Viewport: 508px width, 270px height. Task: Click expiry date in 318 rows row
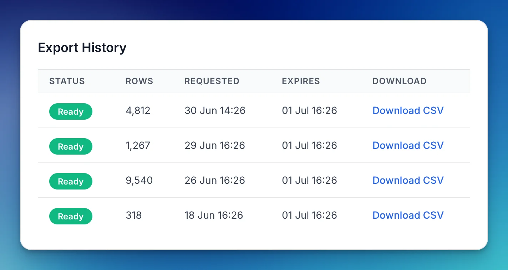tap(309, 215)
